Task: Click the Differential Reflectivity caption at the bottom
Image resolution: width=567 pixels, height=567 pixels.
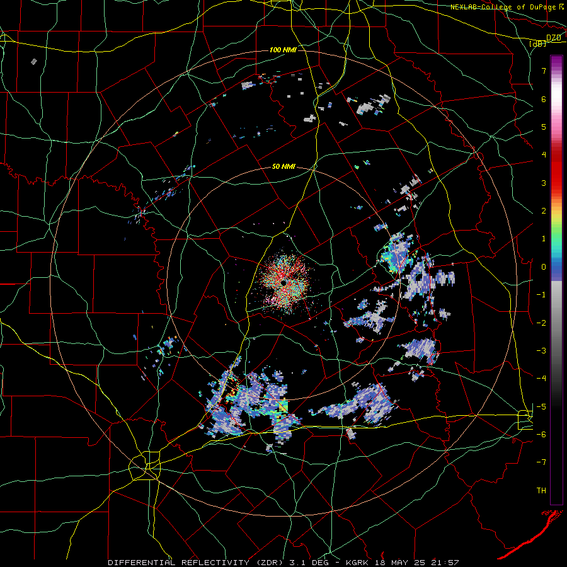Action: [x=284, y=563]
